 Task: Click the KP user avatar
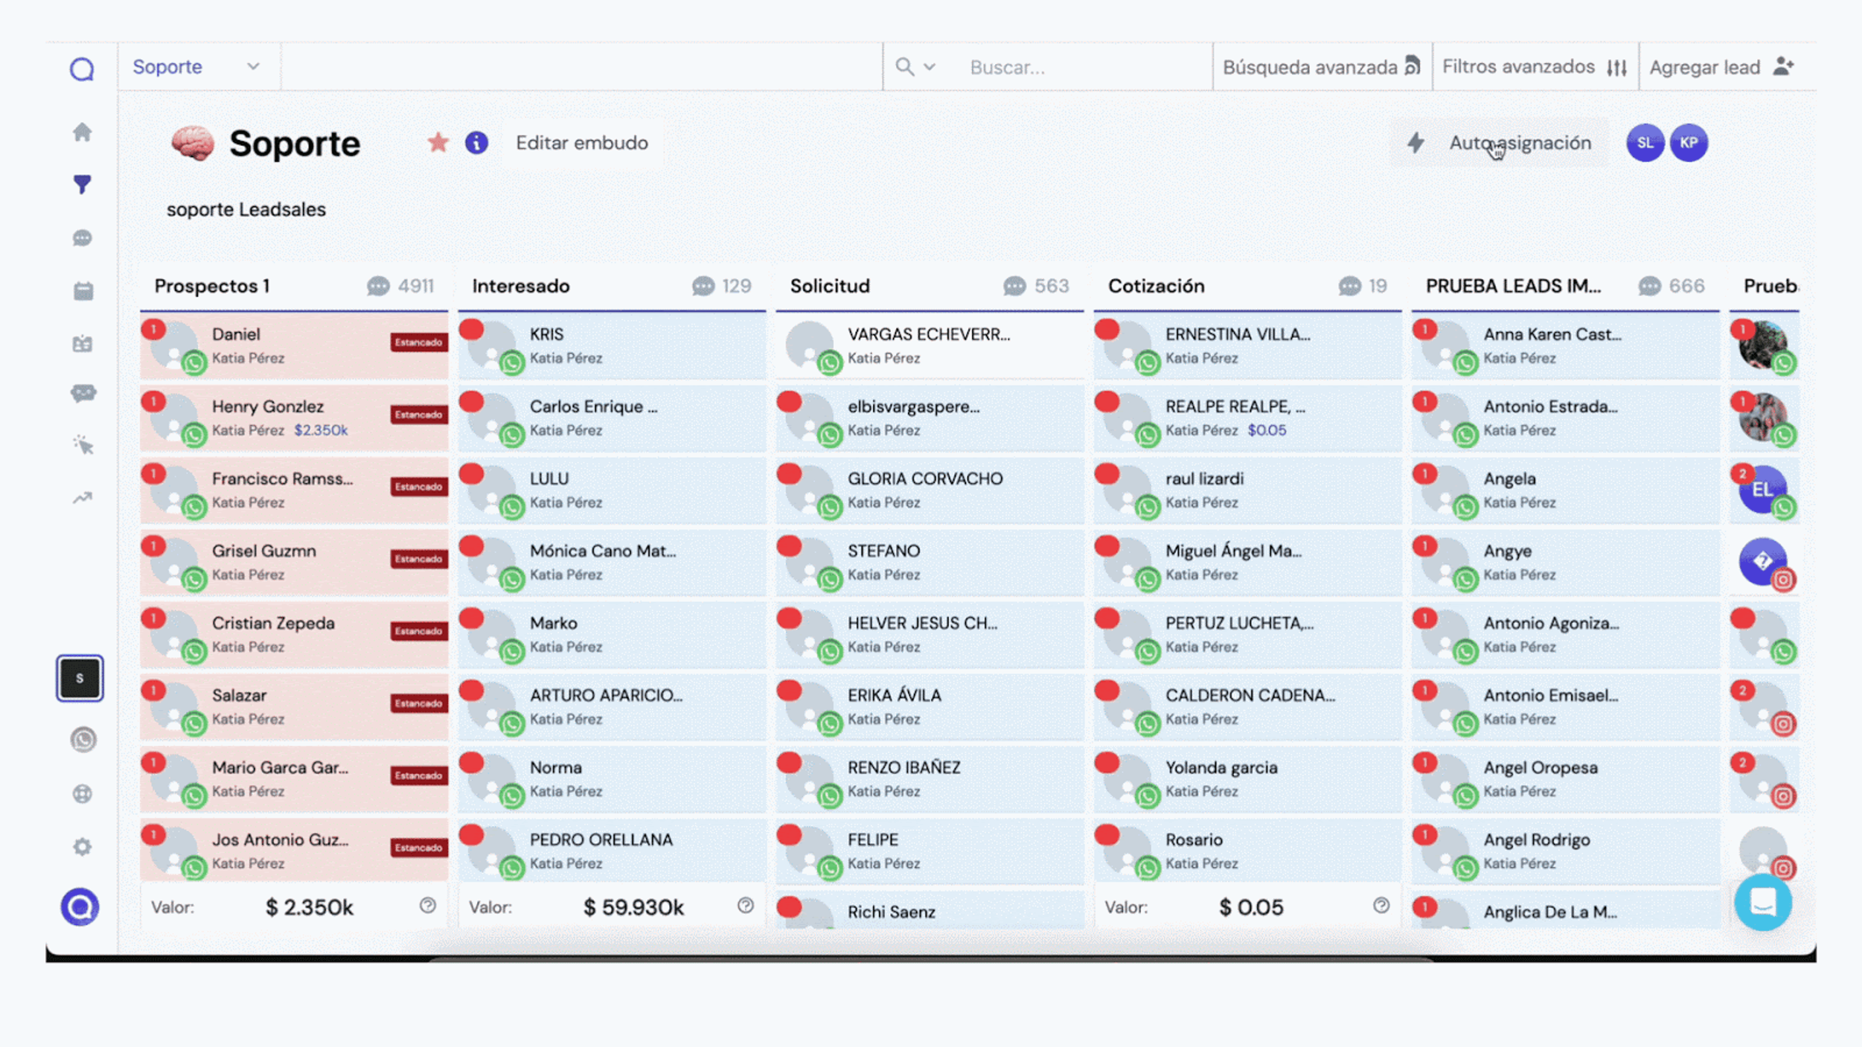click(1688, 143)
